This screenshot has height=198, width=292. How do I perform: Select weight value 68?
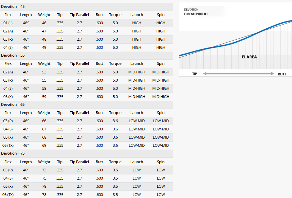point(44,137)
